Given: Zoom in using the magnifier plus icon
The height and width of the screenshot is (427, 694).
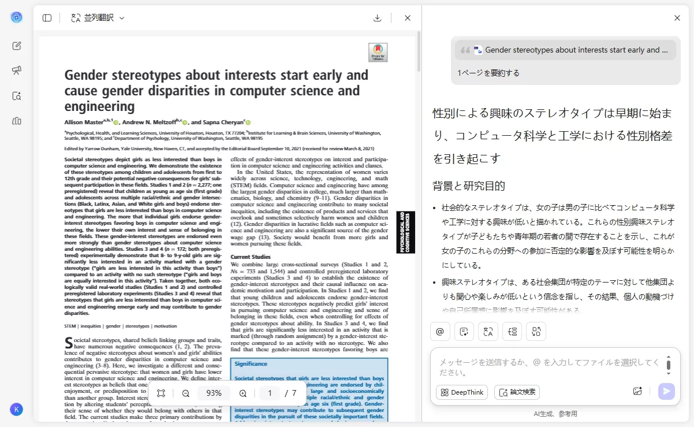Looking at the screenshot, I should (242, 393).
